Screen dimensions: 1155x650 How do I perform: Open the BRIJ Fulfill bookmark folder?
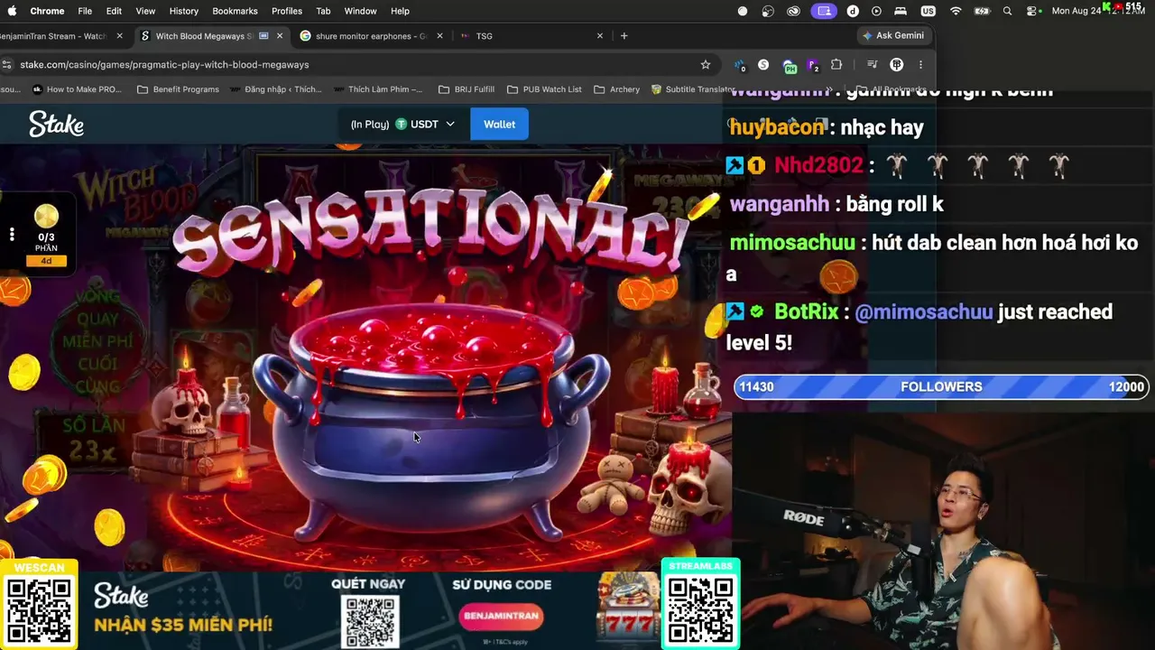pos(467,89)
